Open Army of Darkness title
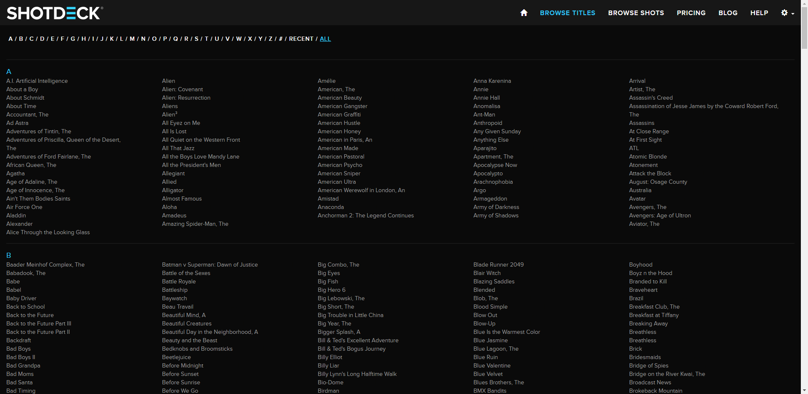The height and width of the screenshot is (394, 808). click(496, 207)
